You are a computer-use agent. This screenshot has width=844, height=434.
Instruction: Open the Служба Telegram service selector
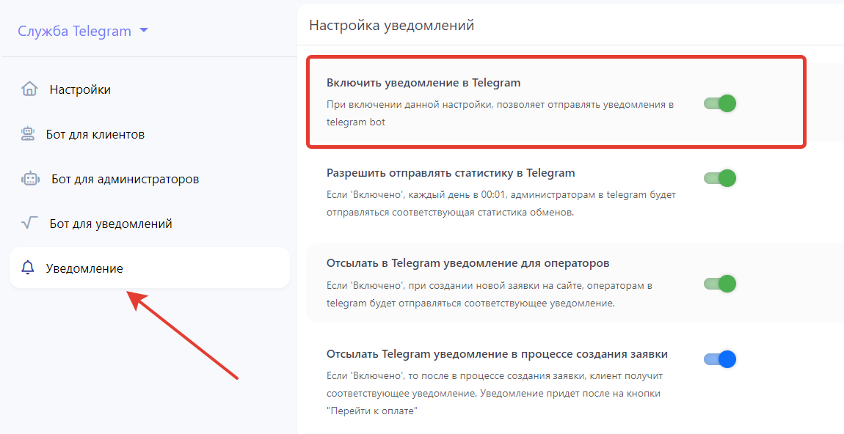[x=75, y=31]
